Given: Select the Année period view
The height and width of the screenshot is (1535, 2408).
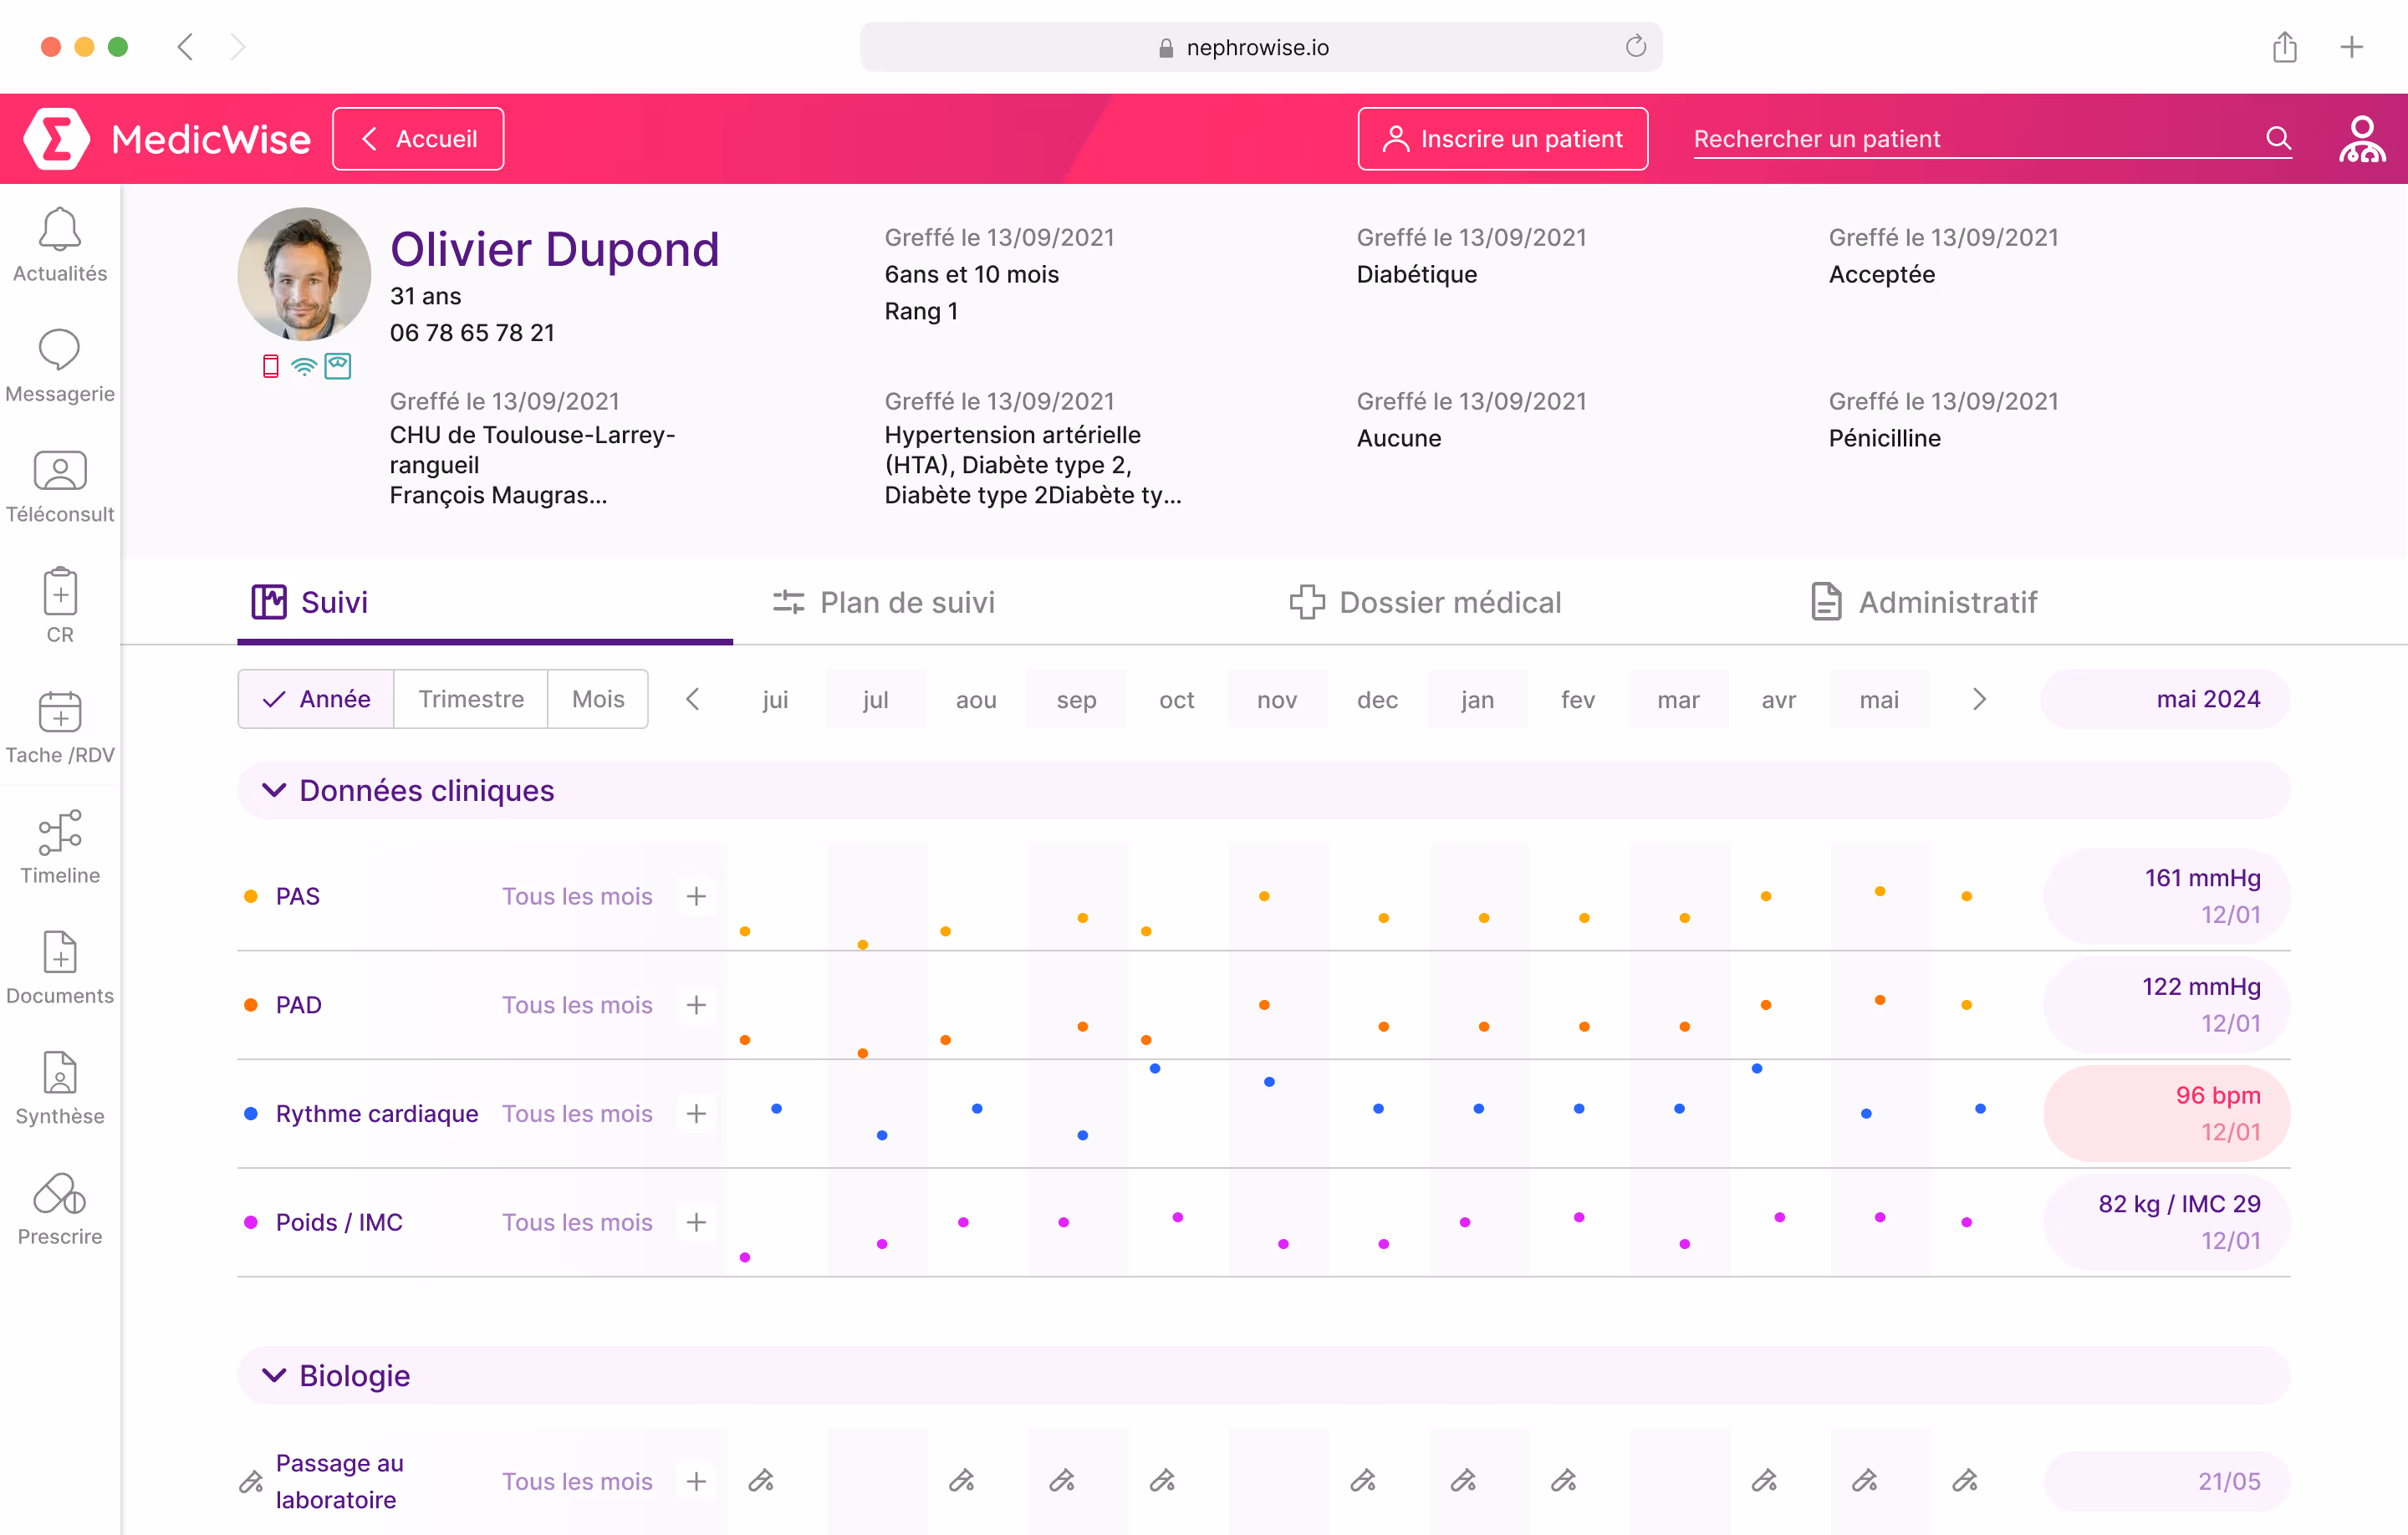Looking at the screenshot, I should point(316,699).
